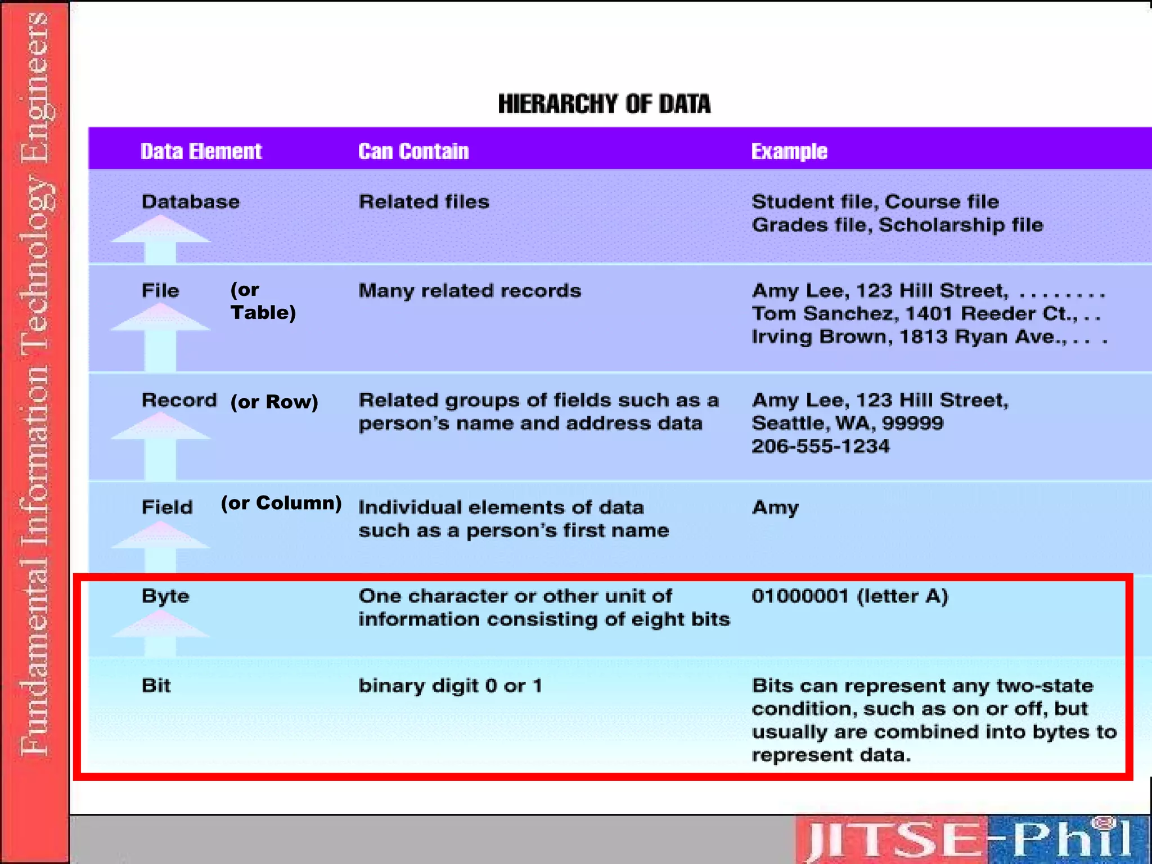The width and height of the screenshot is (1152, 864).
Task: Click the HIERARCHY OF DATA title
Action: pyautogui.click(x=604, y=105)
